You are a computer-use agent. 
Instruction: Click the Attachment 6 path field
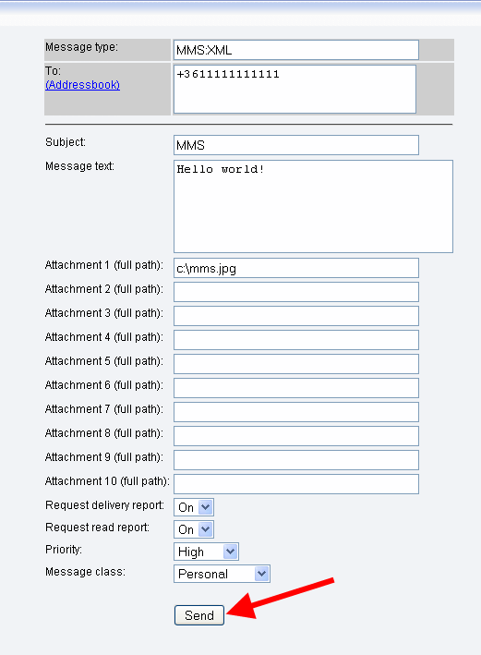pyautogui.click(x=296, y=388)
